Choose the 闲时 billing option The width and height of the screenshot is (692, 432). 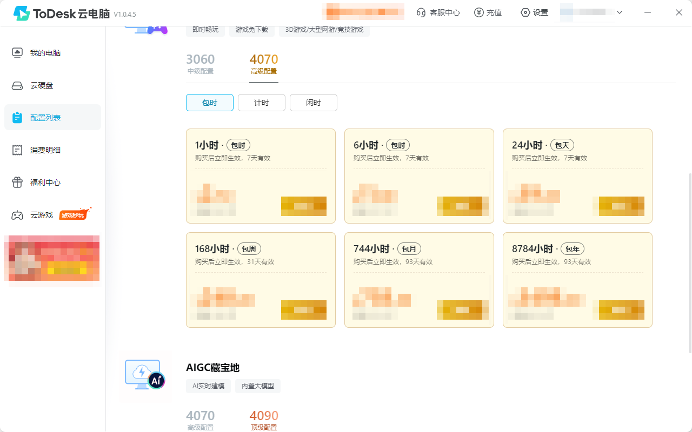coord(314,103)
